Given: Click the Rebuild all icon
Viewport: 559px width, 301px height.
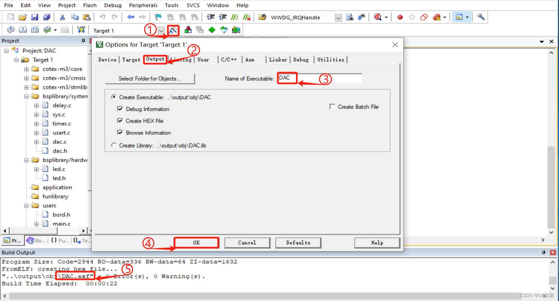Looking at the screenshot, I should [x=35, y=30].
